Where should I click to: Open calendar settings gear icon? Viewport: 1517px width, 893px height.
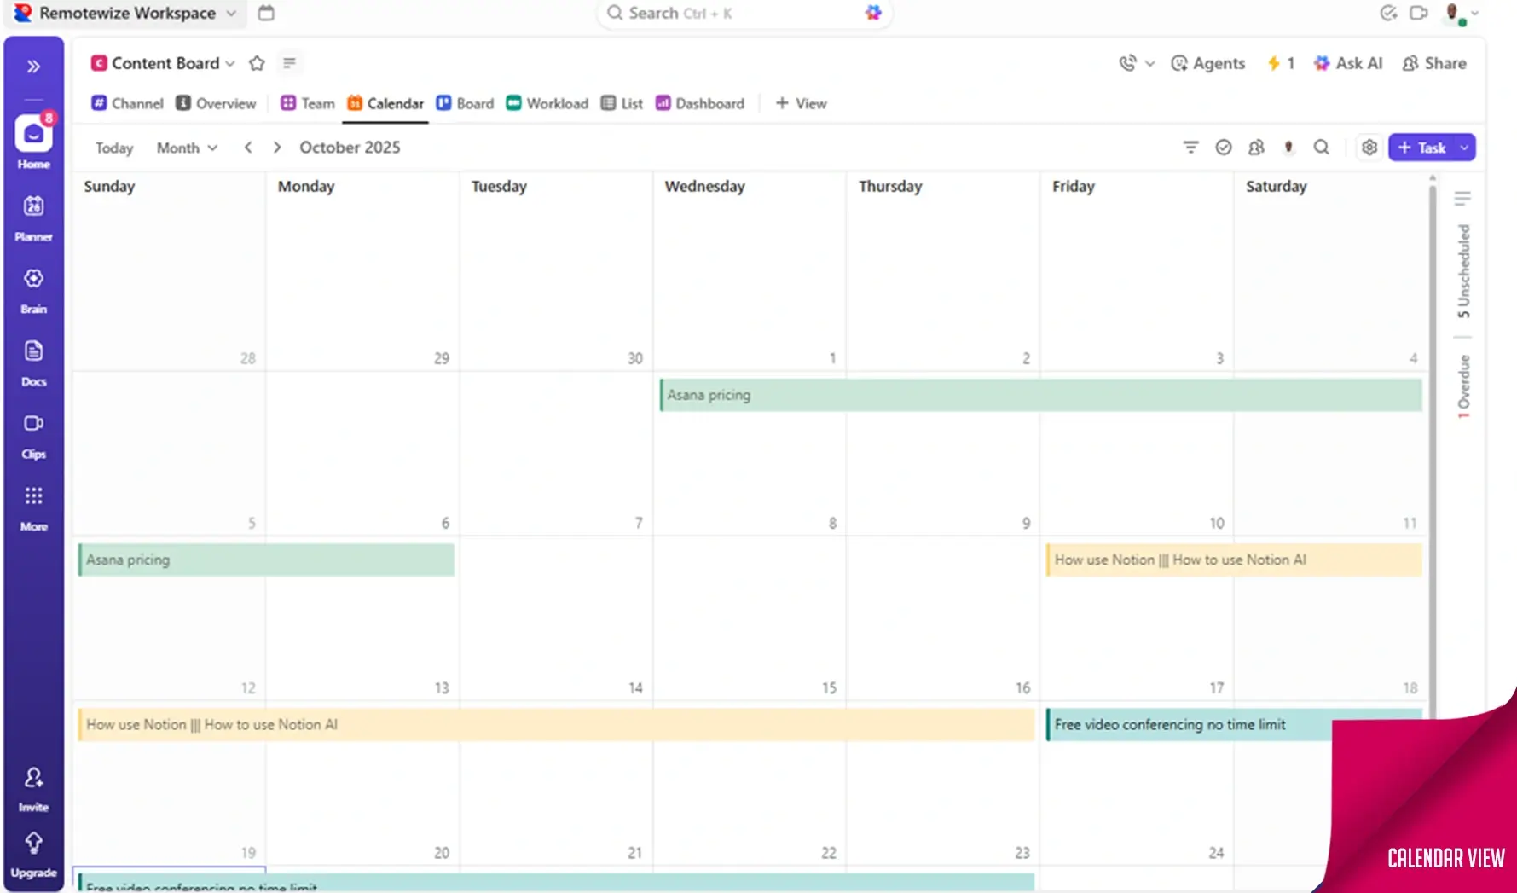[x=1369, y=148]
